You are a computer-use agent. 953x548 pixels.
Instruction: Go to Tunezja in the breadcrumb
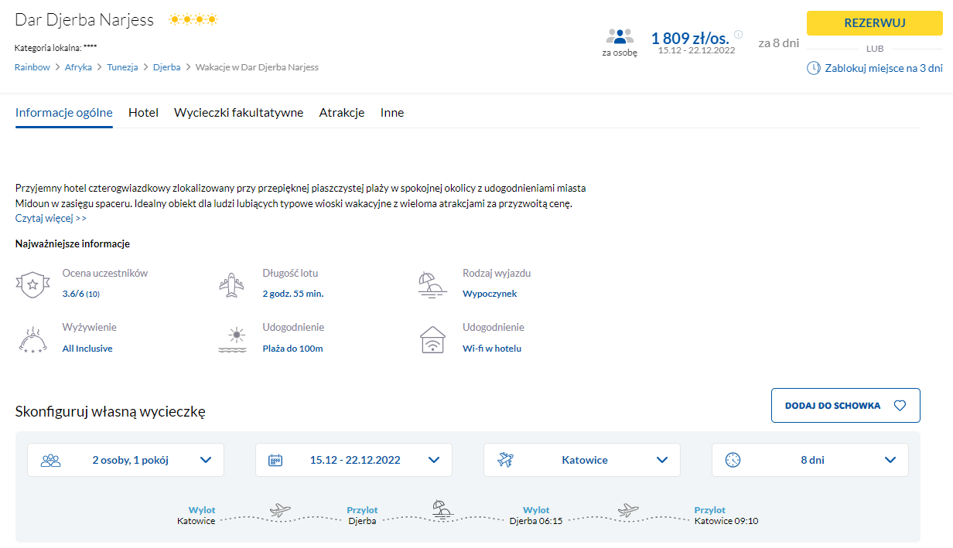(x=122, y=67)
